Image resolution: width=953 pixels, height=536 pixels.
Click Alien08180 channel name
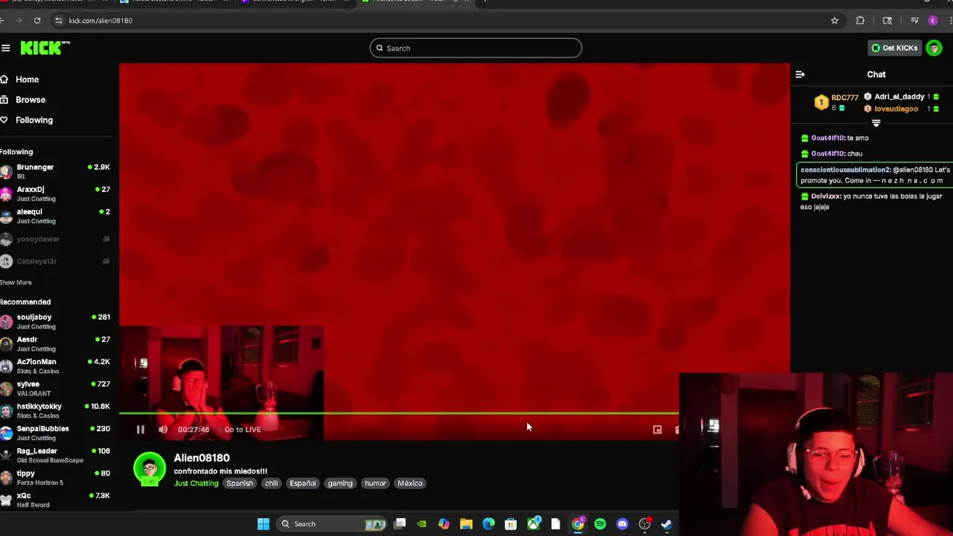(202, 458)
